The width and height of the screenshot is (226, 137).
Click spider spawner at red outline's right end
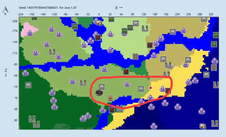tap(168, 91)
